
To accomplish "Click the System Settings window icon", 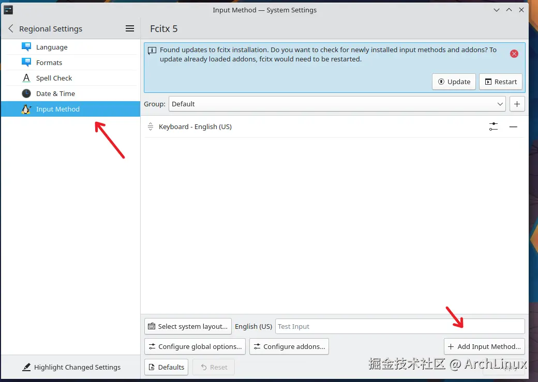I will click(x=8, y=10).
